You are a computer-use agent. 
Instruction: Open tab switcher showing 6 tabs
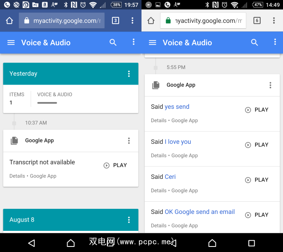tap(257, 20)
